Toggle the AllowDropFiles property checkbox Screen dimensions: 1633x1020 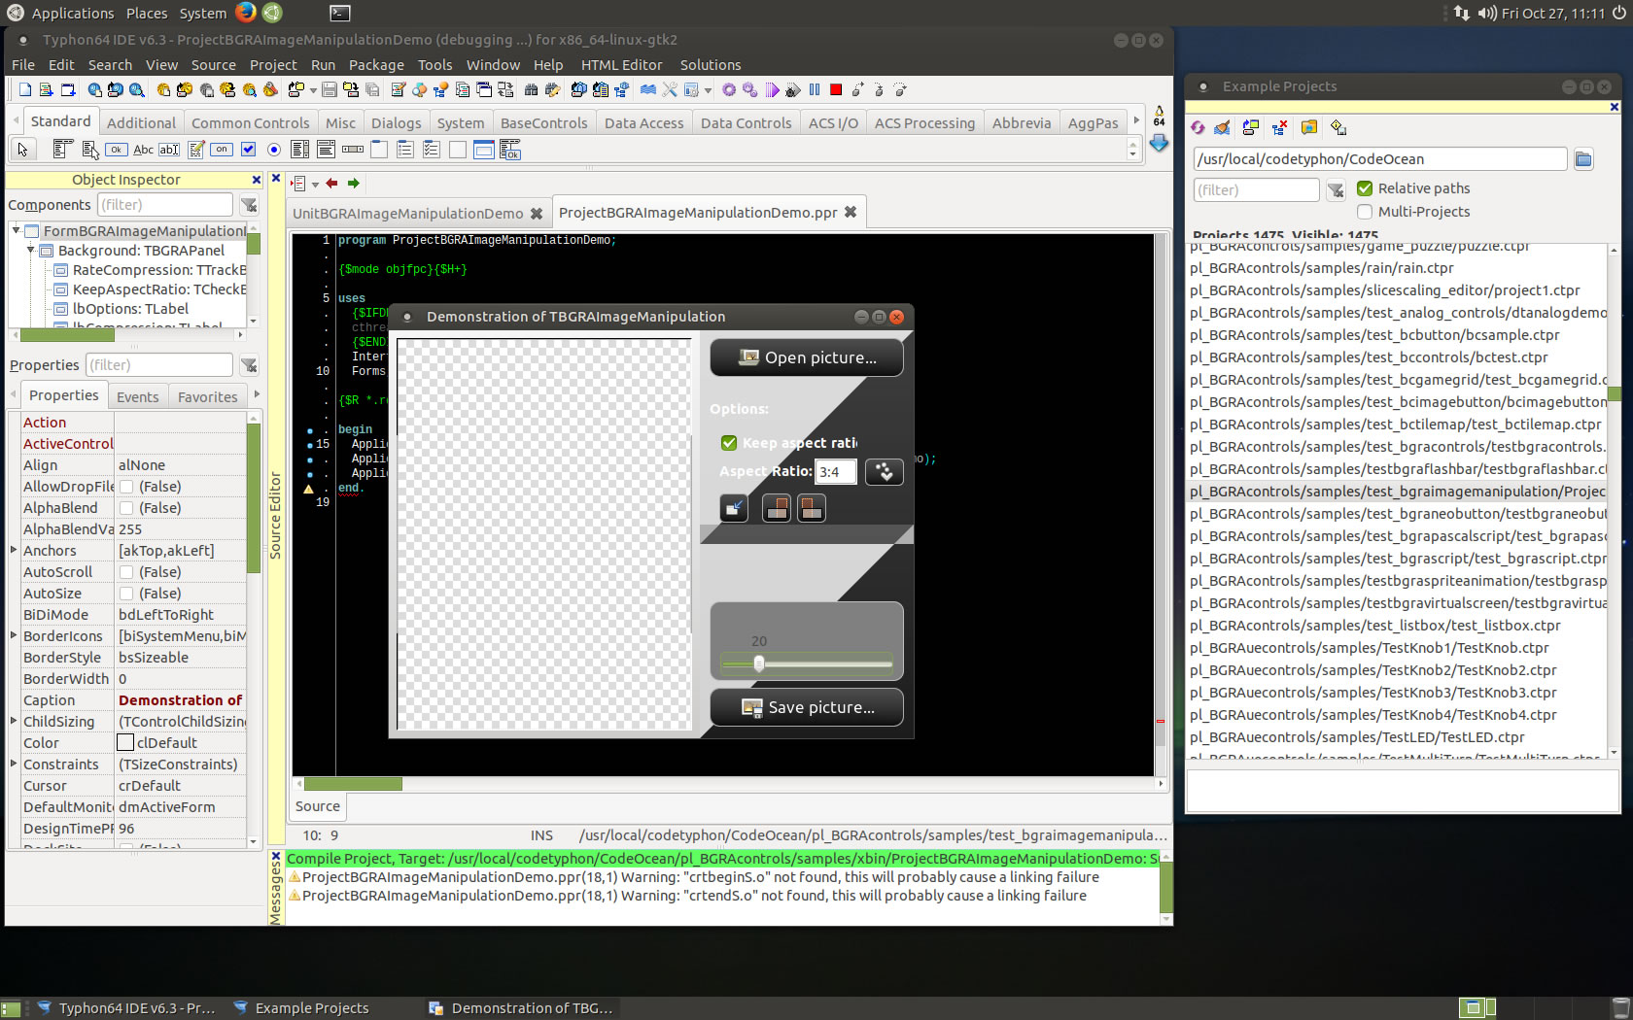[x=126, y=487]
